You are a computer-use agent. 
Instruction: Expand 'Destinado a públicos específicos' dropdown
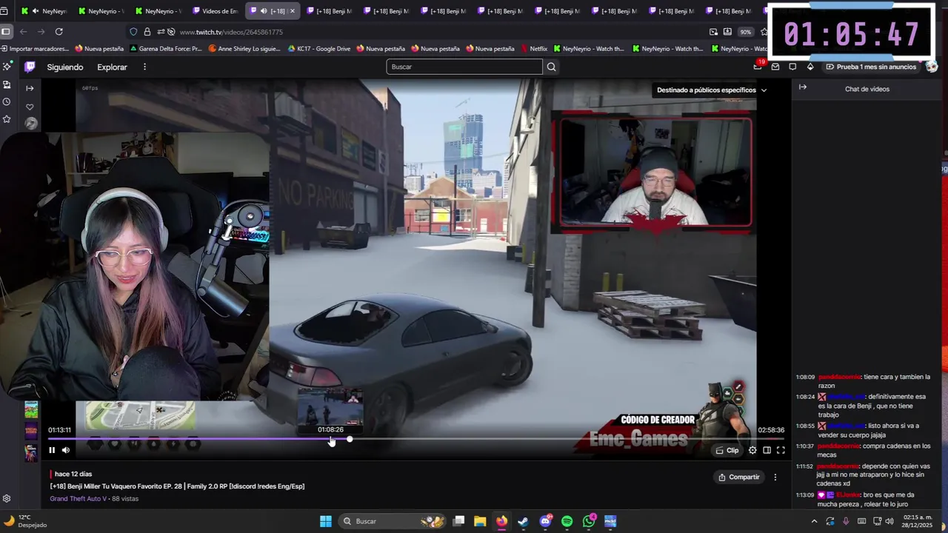pos(712,90)
